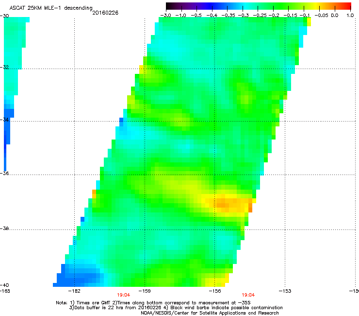Image resolution: width=359 pixels, height=316 pixels.
Task: Click the title "ASCAT 25KM MLE-1 descending"
Action: [x=51, y=8]
